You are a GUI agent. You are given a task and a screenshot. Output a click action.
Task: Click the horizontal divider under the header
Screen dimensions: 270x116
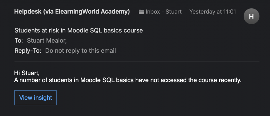pos(137,61)
